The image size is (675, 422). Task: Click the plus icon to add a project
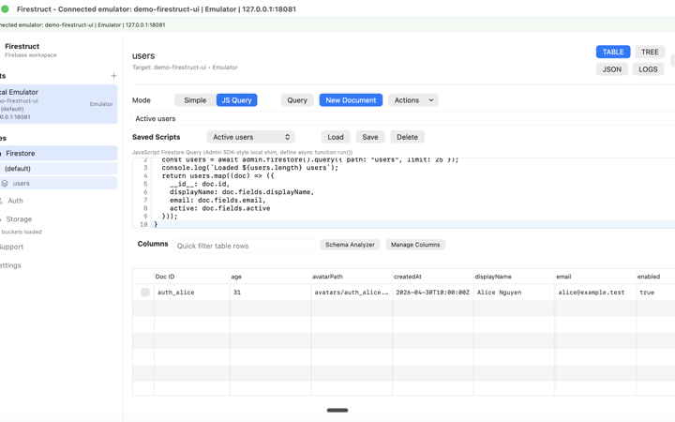[x=113, y=76]
